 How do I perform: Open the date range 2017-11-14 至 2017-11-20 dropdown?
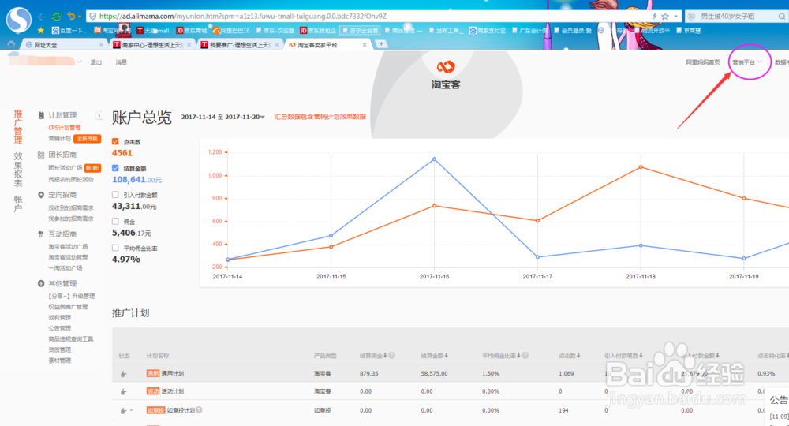coord(225,117)
